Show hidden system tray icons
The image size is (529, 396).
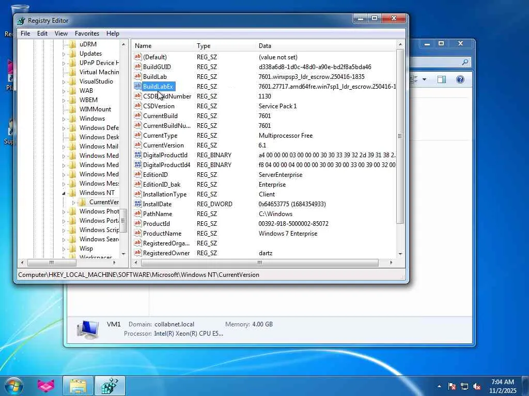tap(439, 386)
